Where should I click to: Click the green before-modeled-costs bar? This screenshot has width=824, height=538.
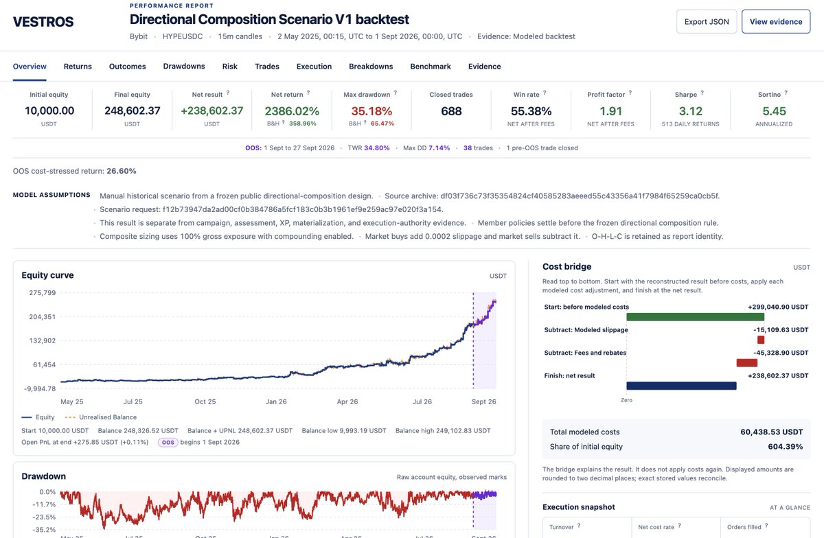[696, 317]
